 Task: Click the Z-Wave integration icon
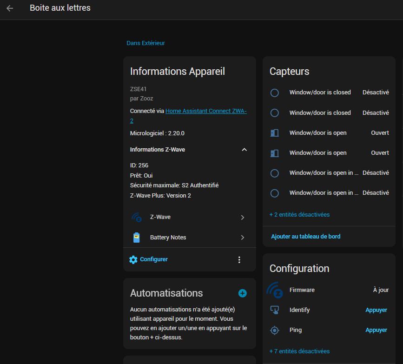136,217
